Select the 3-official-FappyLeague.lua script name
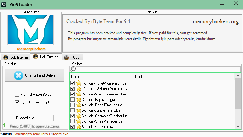Viewport: 243px width, 137px height. pos(102,100)
